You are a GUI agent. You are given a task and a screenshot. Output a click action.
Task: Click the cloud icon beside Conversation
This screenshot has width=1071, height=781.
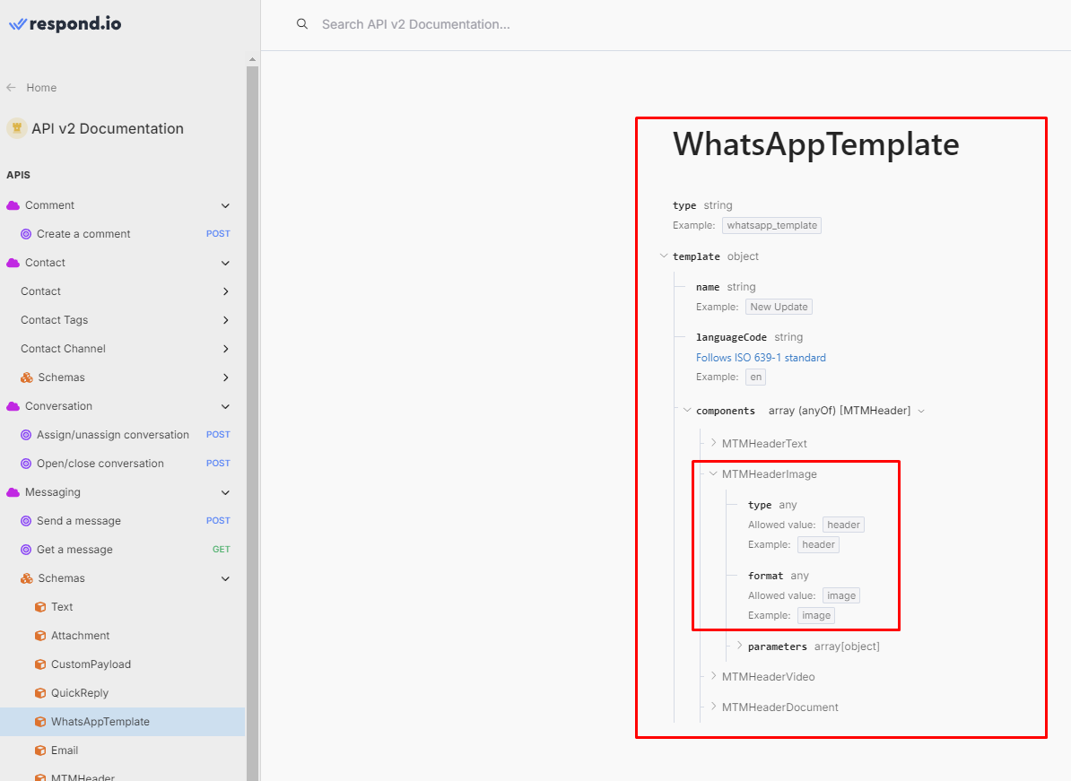pos(13,406)
